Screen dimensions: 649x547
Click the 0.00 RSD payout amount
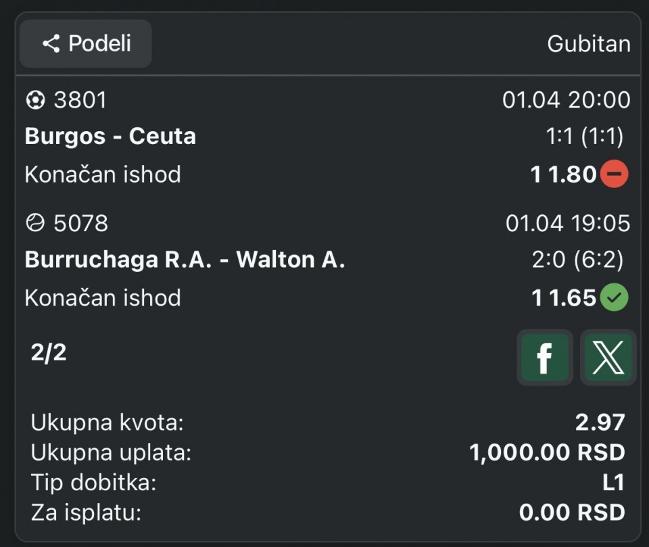(571, 513)
